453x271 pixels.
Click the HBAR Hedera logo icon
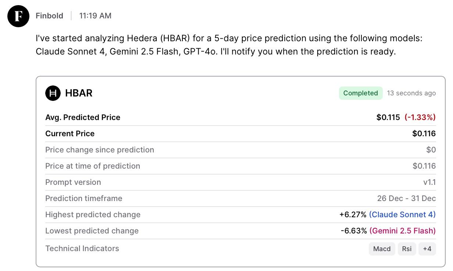53,93
